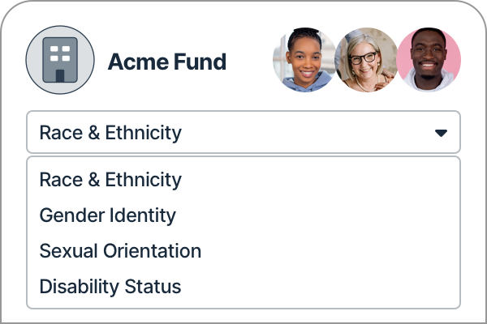Click the Sexual Orientation list entry
Screen dimensions: 487x324
120,251
